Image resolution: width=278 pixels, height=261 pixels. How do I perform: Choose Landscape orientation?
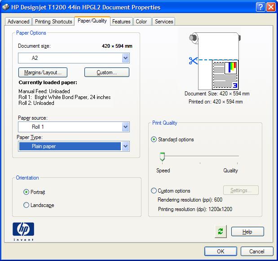click(26, 205)
